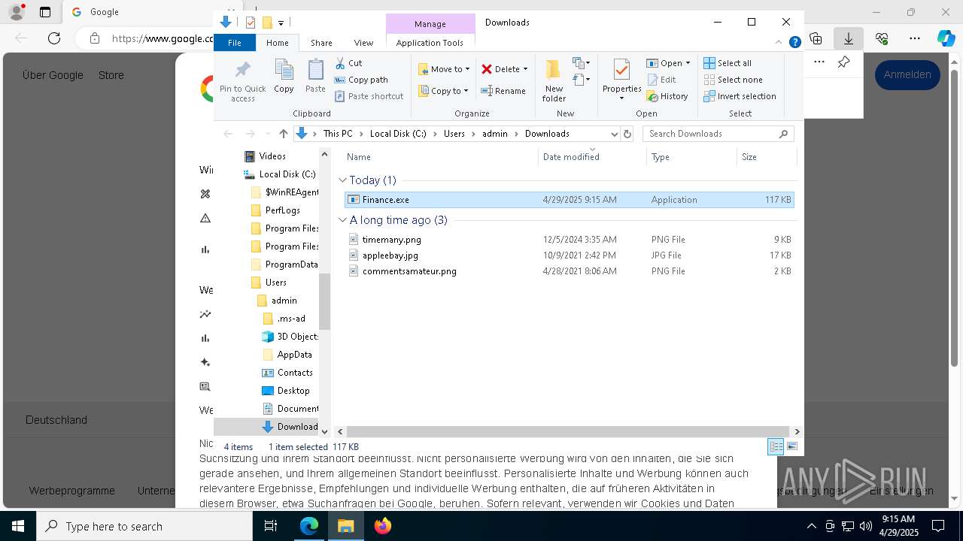Rename the selected file
The width and height of the screenshot is (963, 541).
(x=503, y=91)
